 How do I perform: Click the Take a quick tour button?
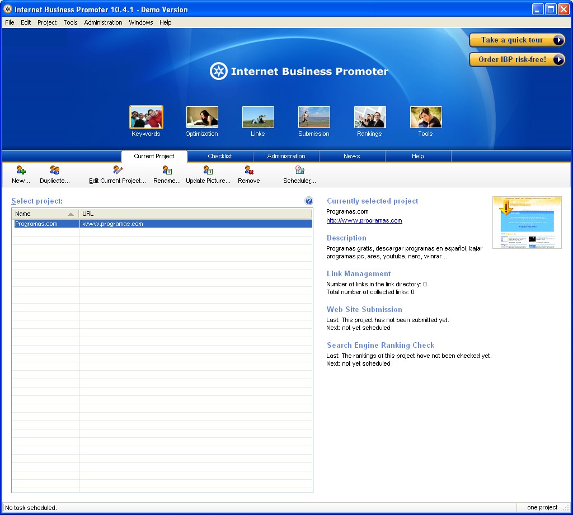coord(517,40)
